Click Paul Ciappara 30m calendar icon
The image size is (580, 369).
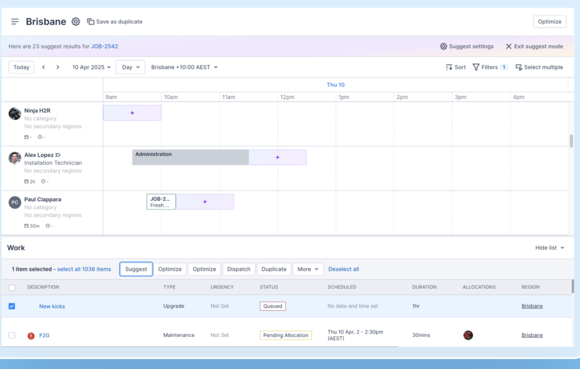(x=26, y=226)
